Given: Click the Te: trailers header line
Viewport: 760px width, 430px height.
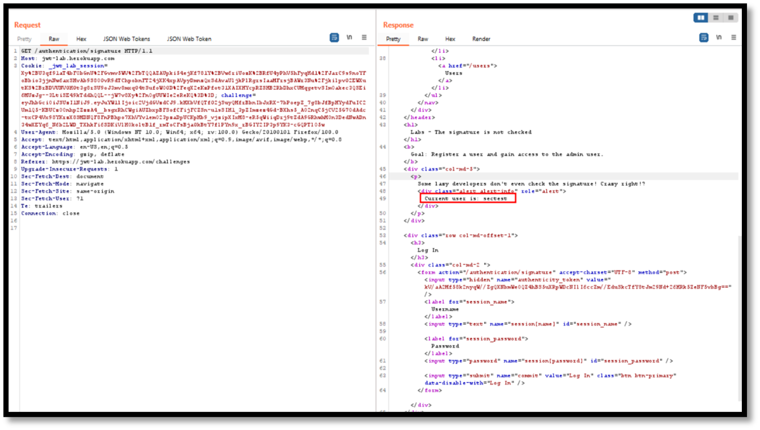Looking at the screenshot, I should pyautogui.click(x=42, y=206).
